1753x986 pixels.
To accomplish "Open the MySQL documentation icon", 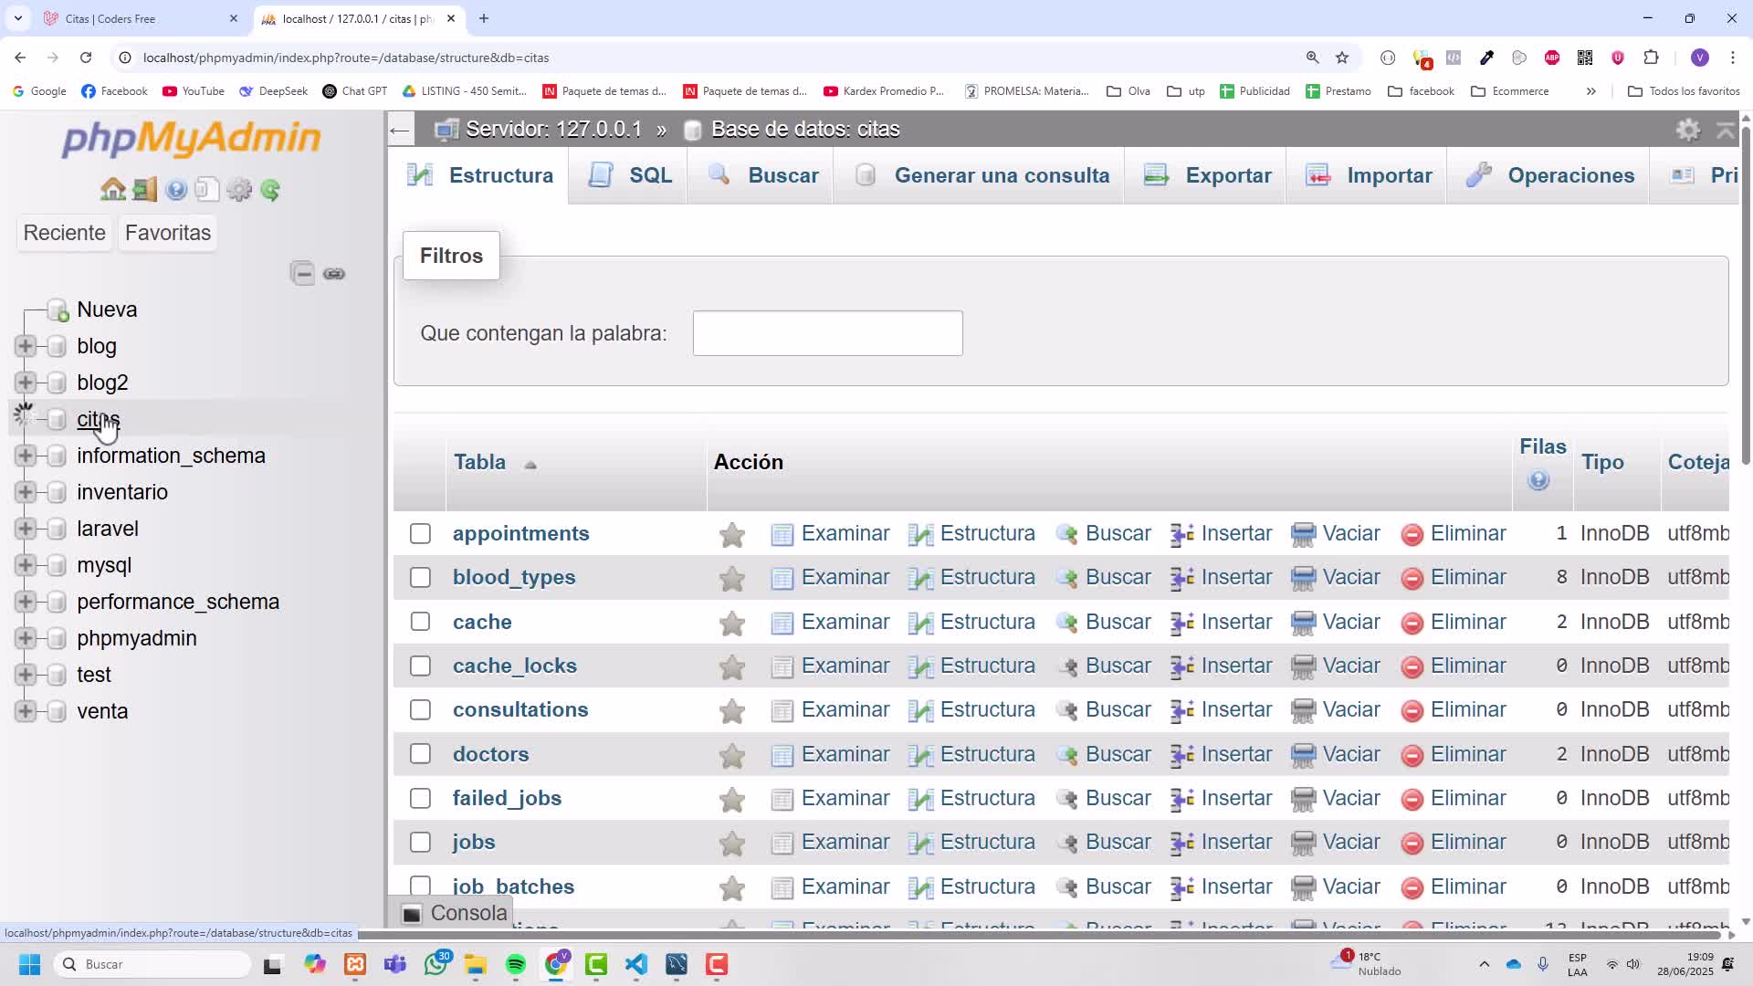I will (x=207, y=189).
